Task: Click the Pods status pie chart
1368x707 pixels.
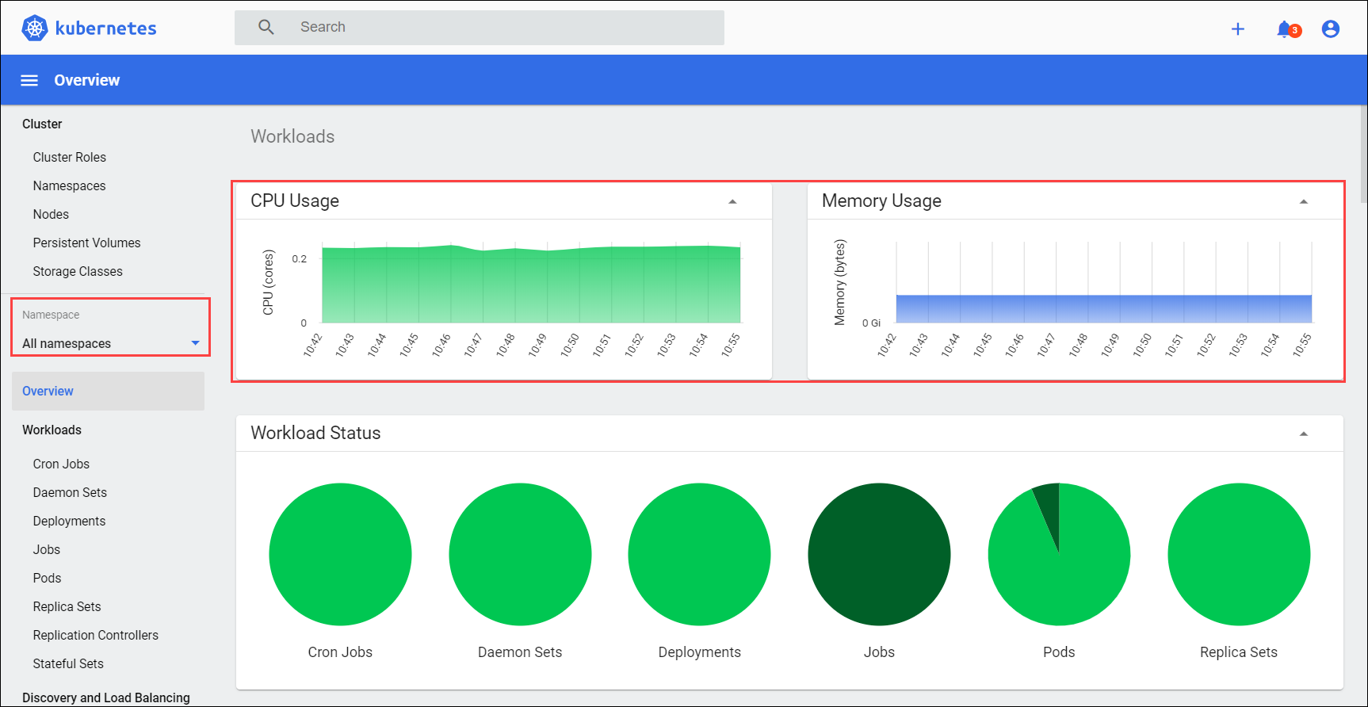Action: tap(1059, 554)
